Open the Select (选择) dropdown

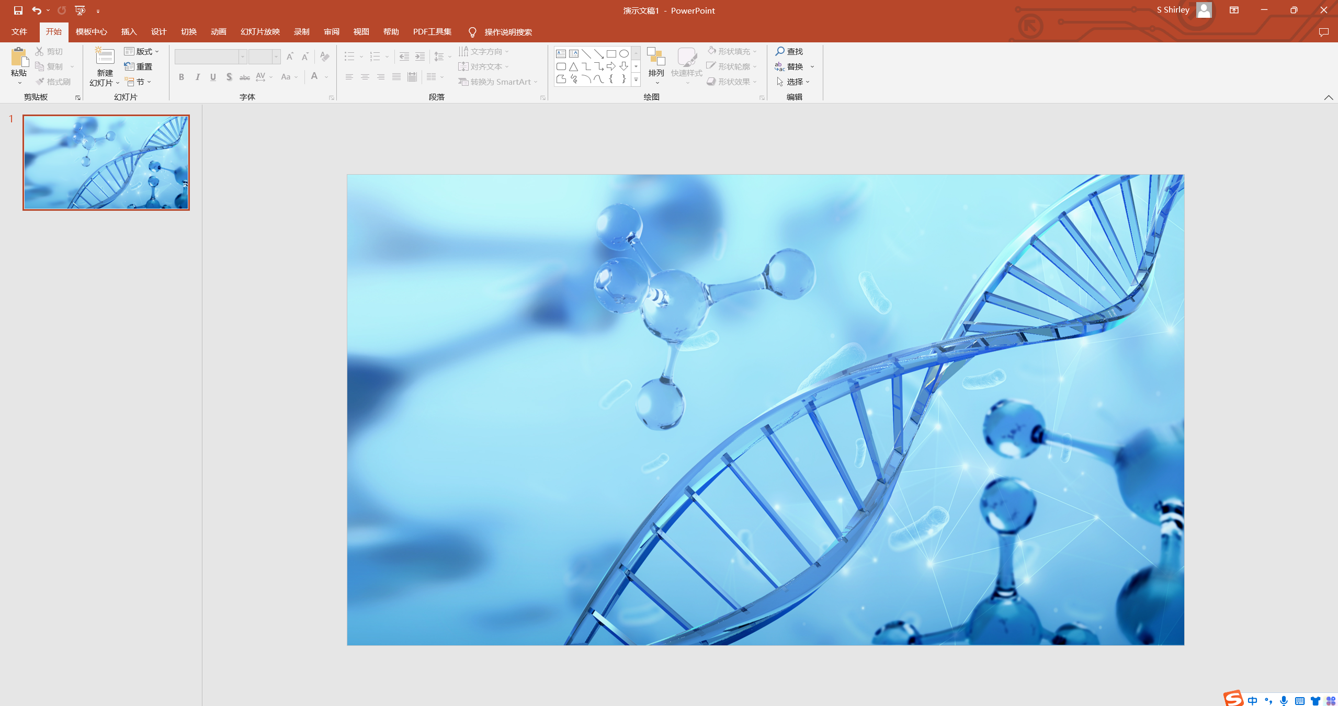pyautogui.click(x=793, y=82)
